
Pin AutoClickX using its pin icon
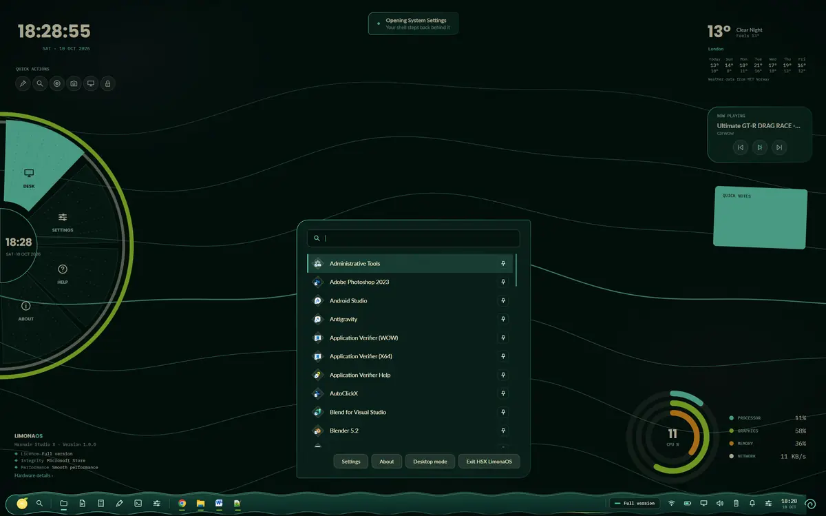pyautogui.click(x=503, y=393)
